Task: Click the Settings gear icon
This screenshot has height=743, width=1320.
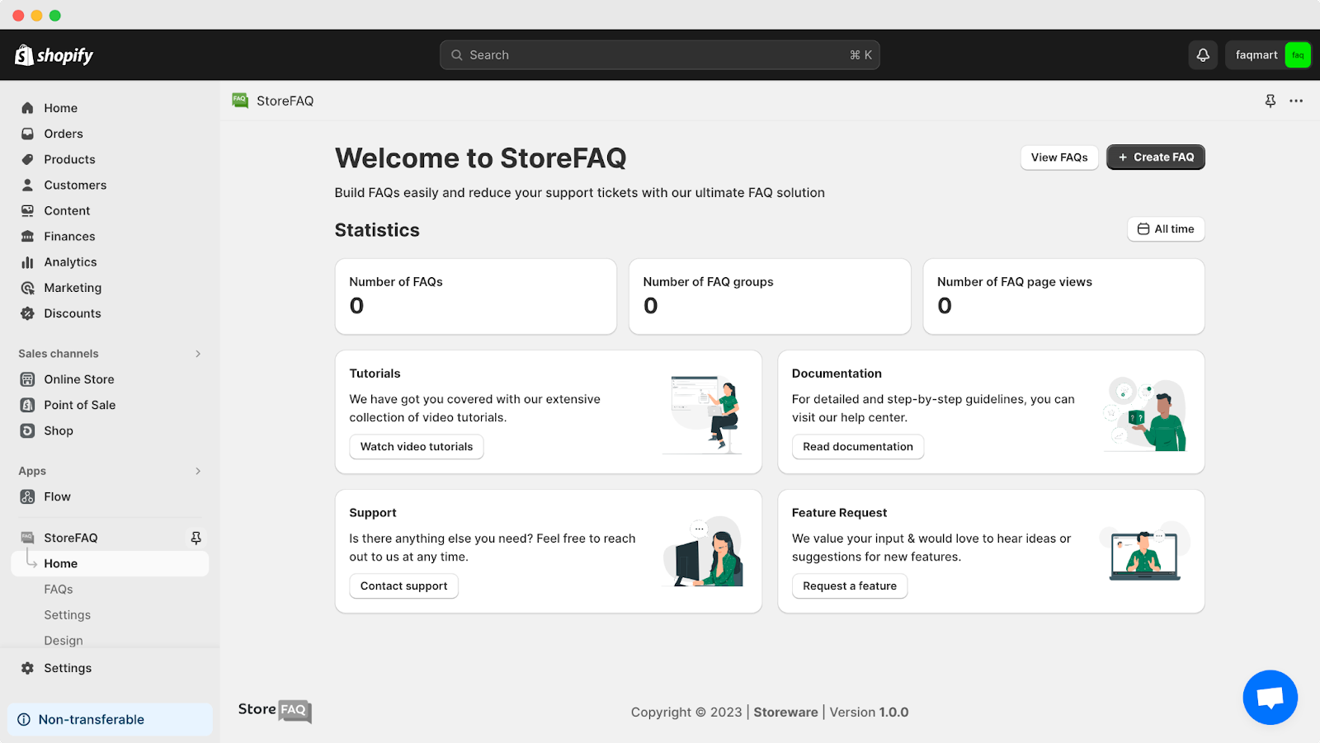Action: (x=27, y=668)
